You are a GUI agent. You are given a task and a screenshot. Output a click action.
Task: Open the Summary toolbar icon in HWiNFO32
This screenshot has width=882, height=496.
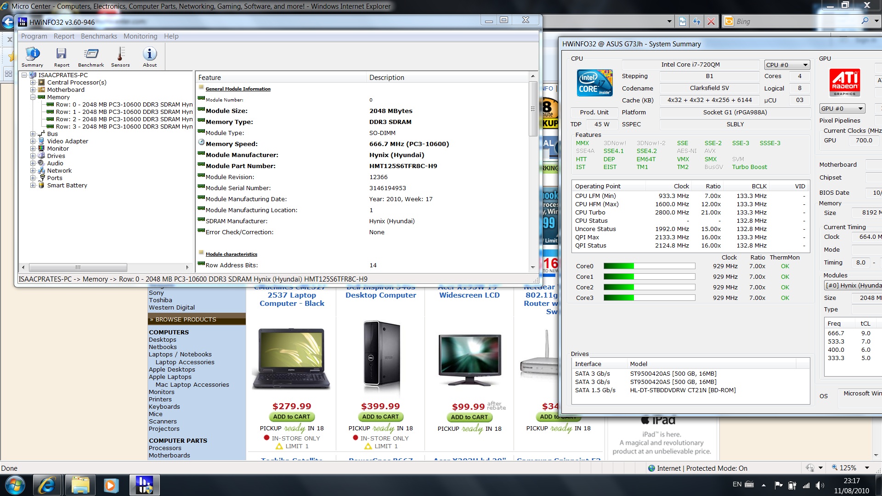point(32,57)
